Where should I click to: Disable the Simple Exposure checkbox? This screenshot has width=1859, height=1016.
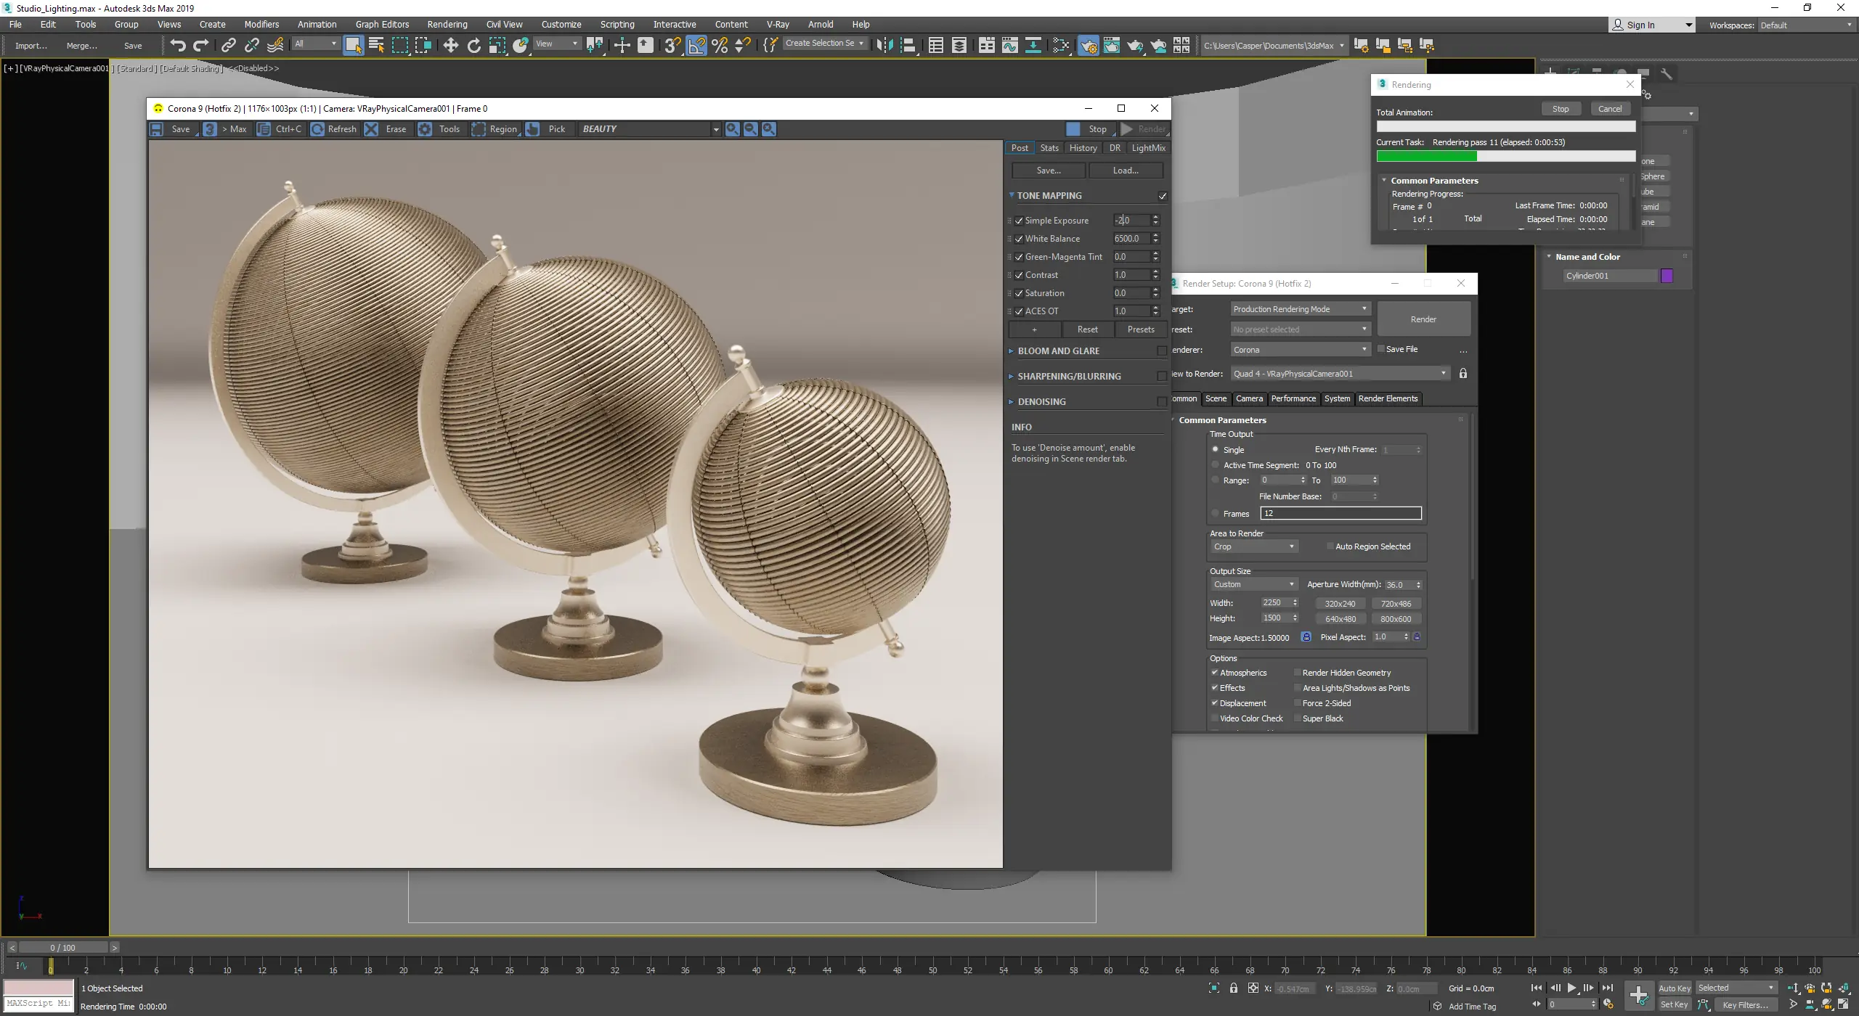[x=1019, y=221]
